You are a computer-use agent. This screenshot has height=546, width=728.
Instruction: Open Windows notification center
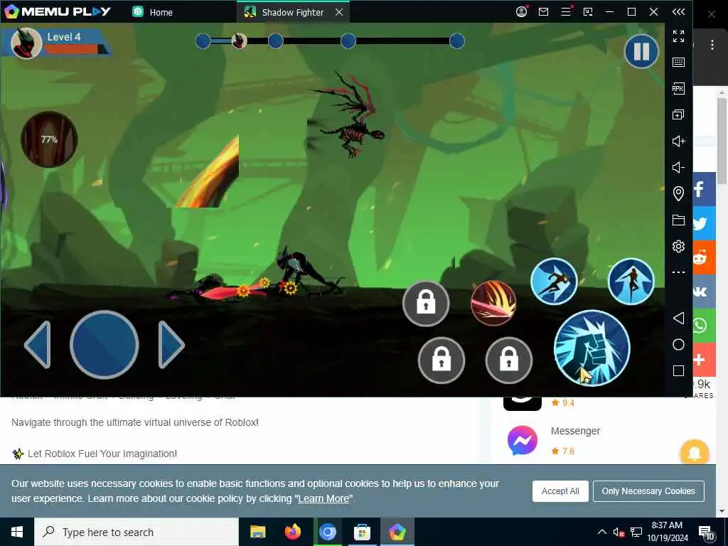tap(707, 532)
